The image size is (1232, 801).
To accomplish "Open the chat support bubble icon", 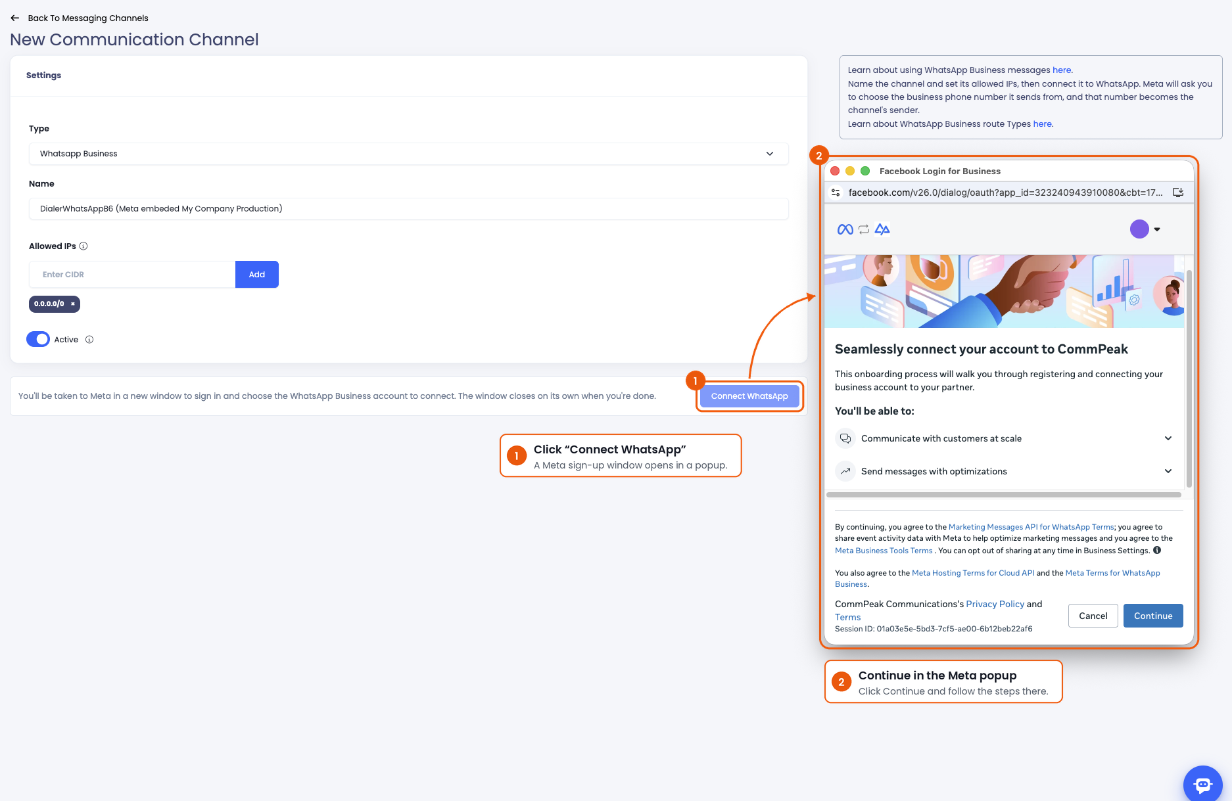I will 1202,784.
